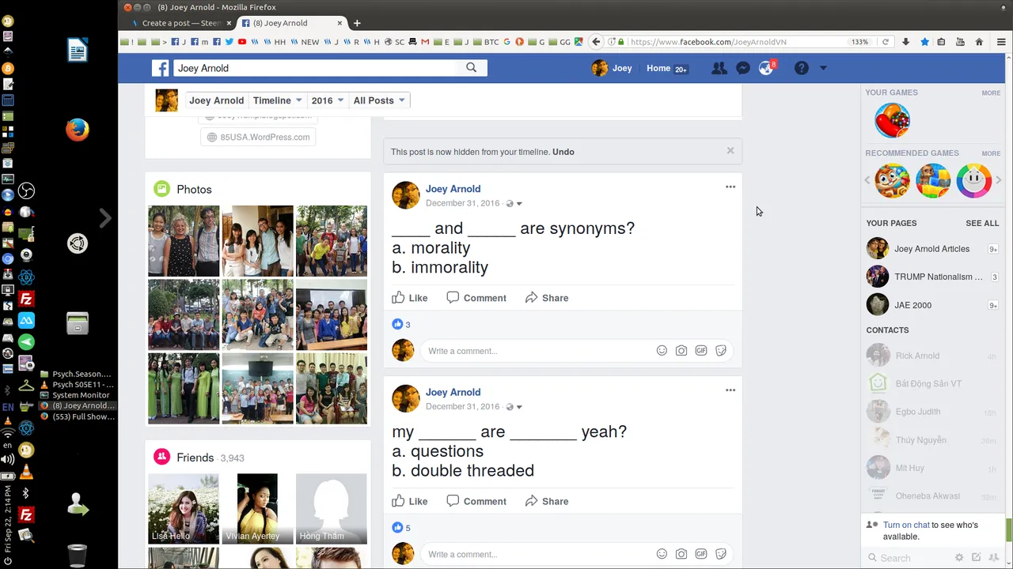Open Lisa Hello friend thumbnail
Screen dimensions: 1013x569
184,509
